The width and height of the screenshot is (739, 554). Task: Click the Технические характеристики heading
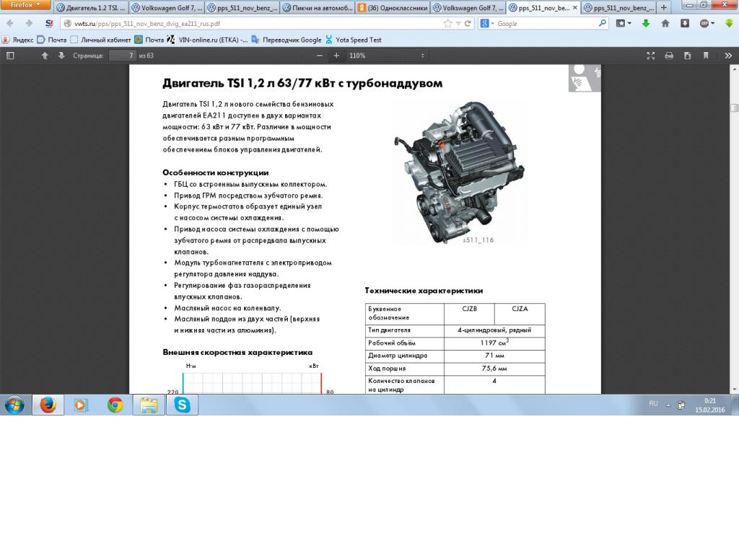424,291
